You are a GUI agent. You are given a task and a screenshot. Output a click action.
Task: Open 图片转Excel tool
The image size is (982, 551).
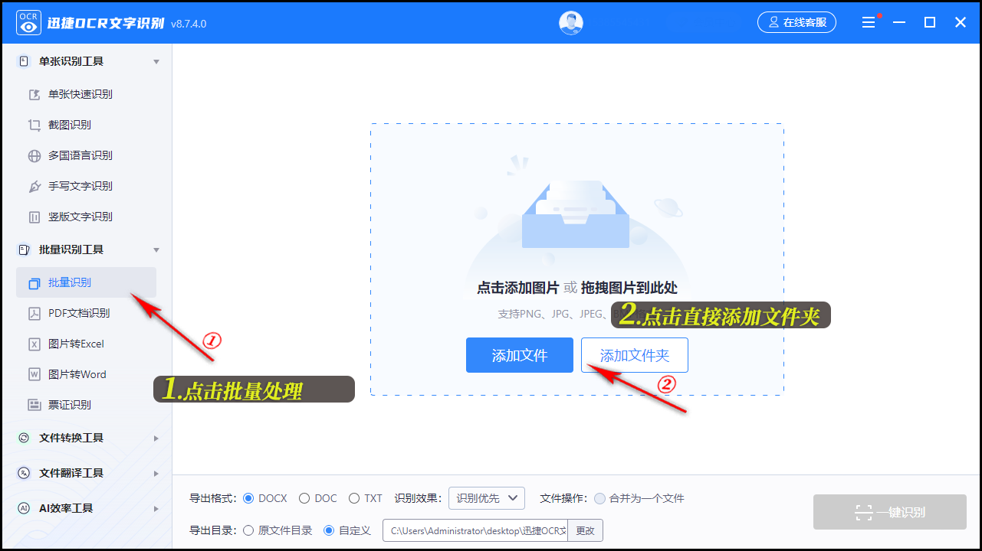[76, 344]
